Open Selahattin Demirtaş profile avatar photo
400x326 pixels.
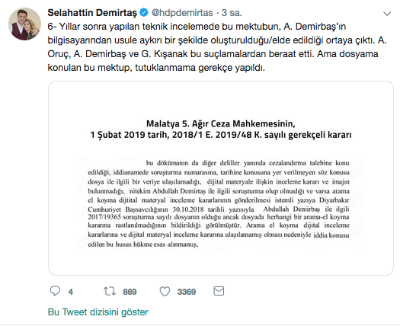24,24
